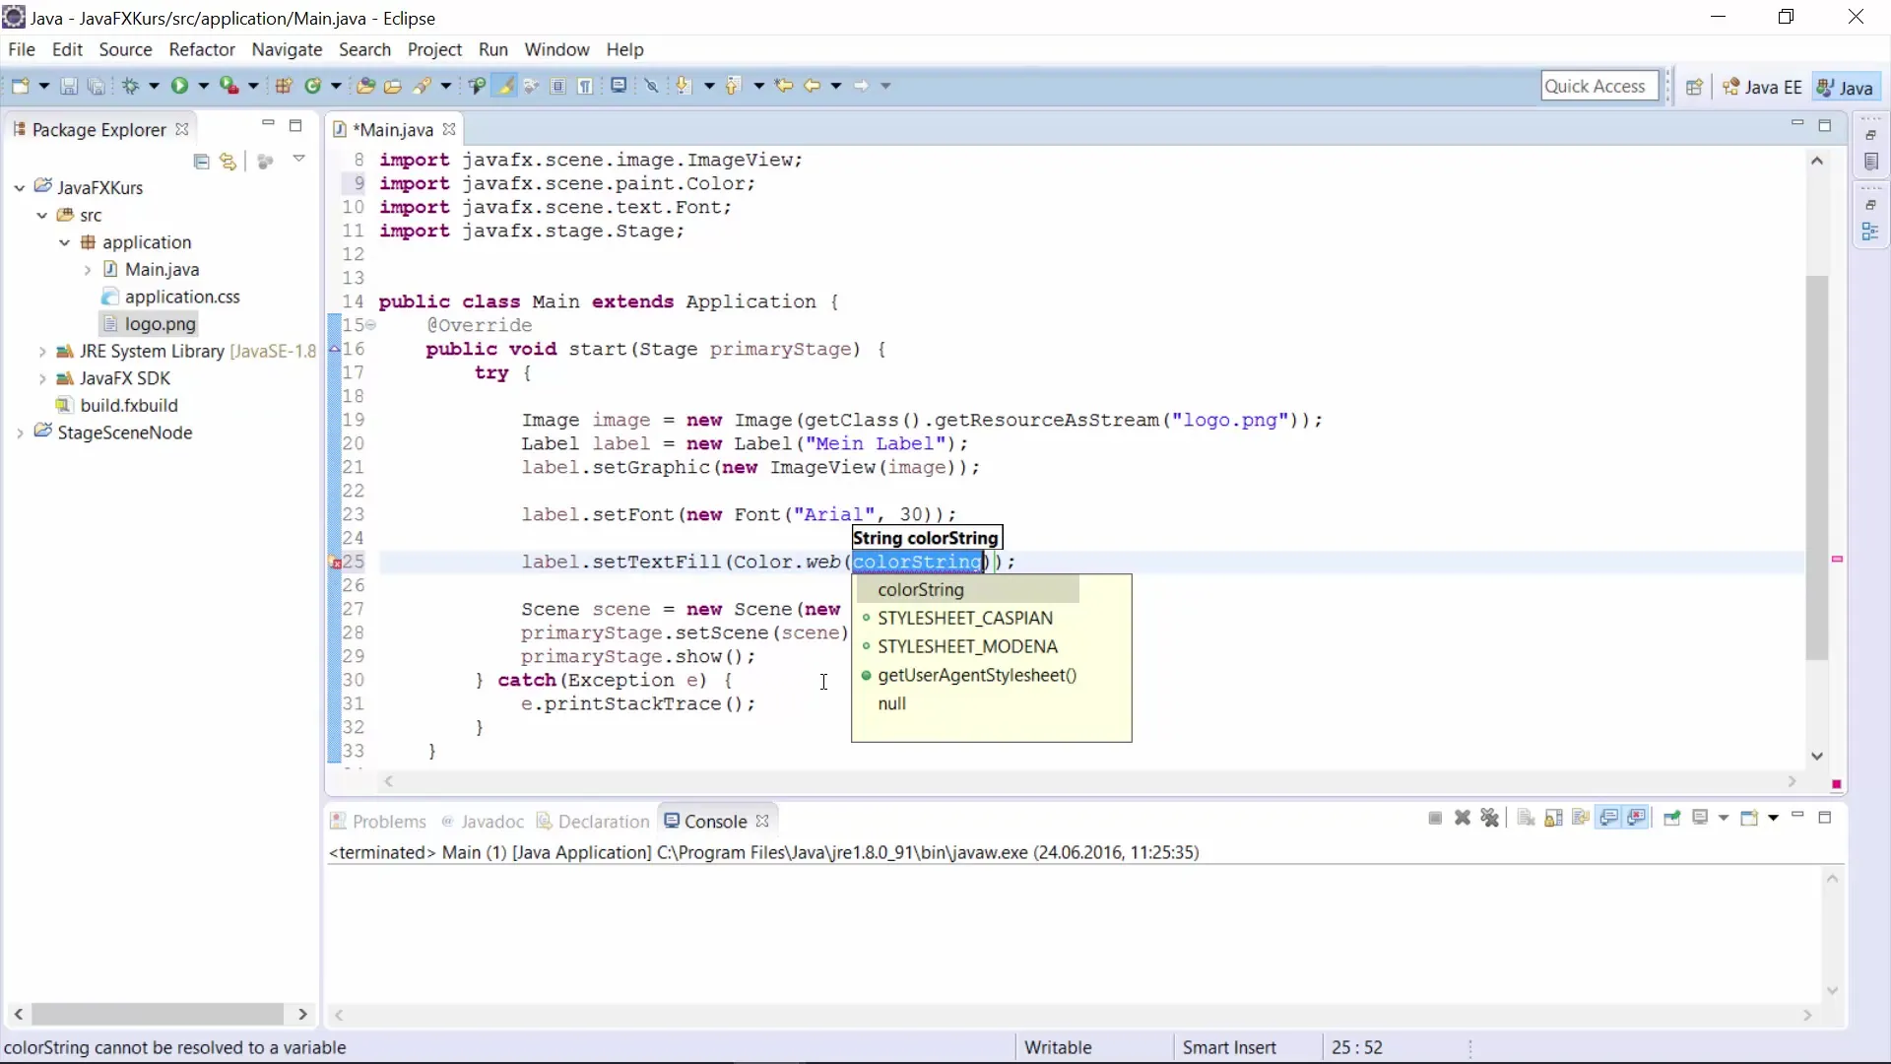Open the Source menu
Viewport: 1891px width, 1064px height.
(x=125, y=49)
